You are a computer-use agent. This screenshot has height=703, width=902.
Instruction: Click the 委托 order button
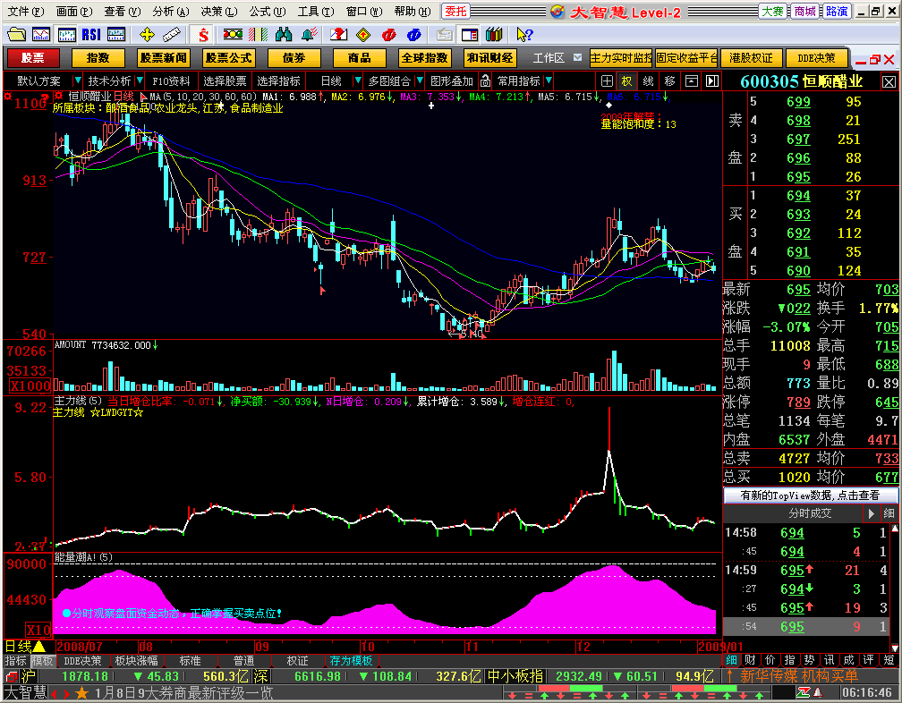pyautogui.click(x=455, y=11)
